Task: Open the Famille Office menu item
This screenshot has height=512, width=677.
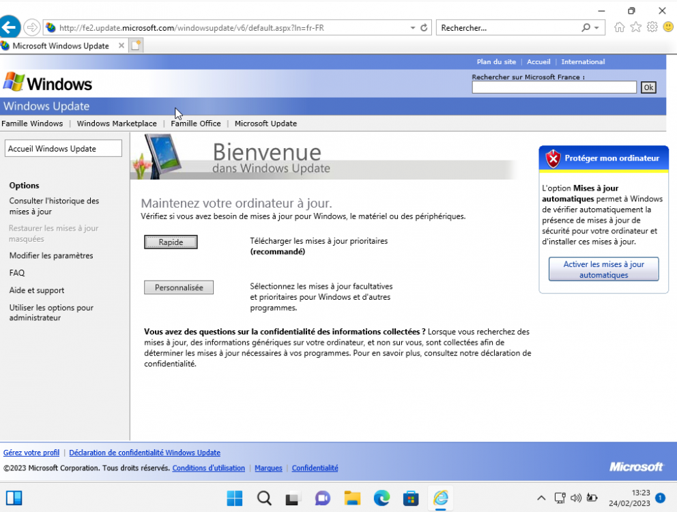Action: (196, 124)
